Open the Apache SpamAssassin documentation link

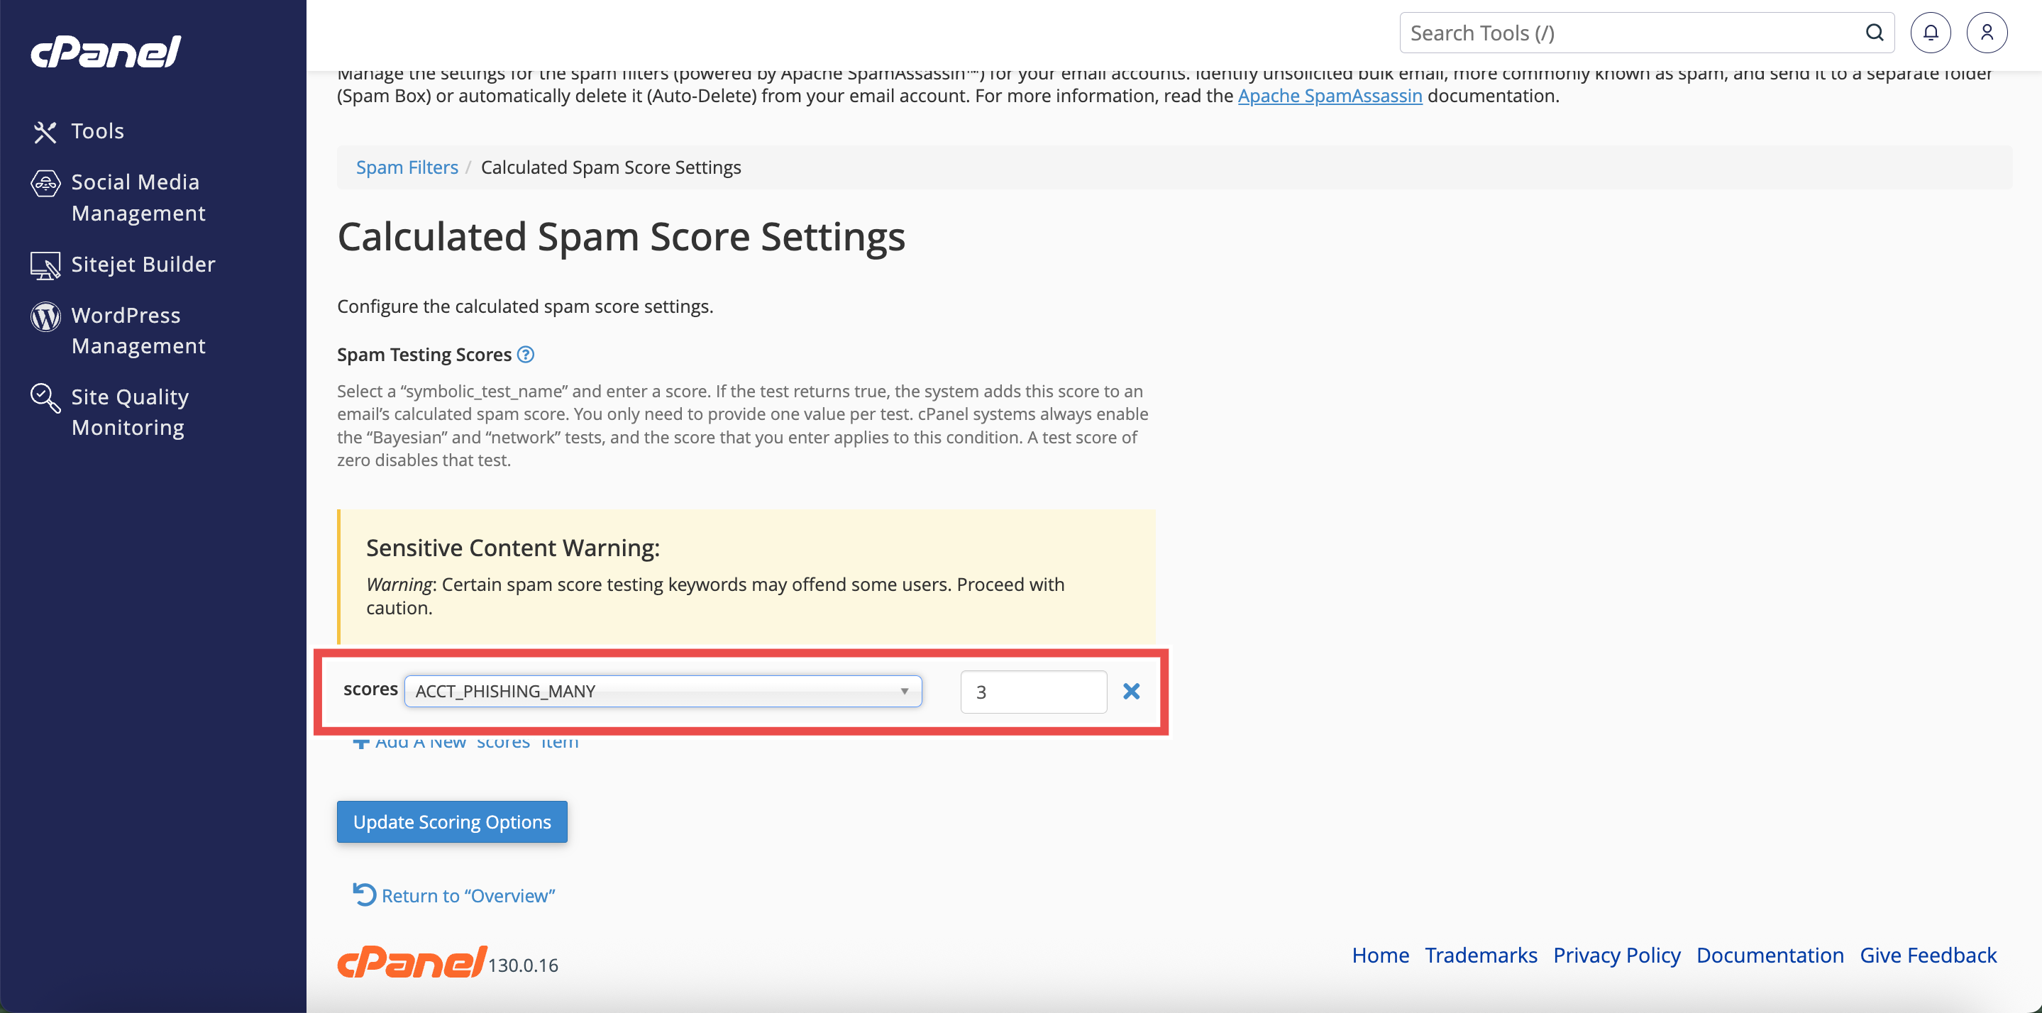click(1330, 96)
